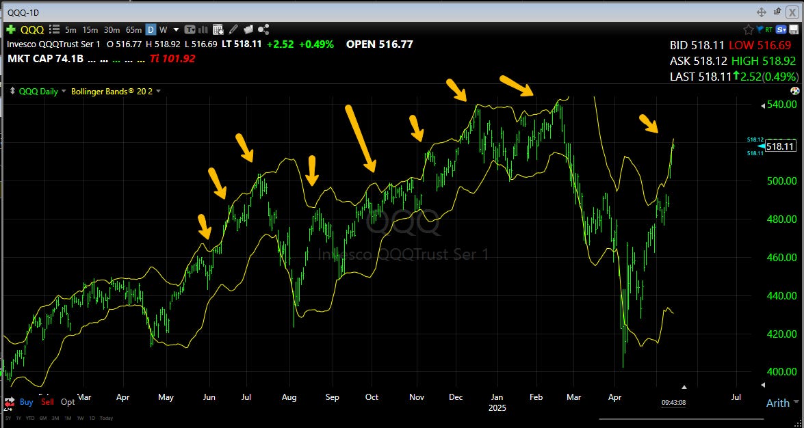804x428 pixels.
Task: Toggle Arith price scale mode
Action: 778,403
